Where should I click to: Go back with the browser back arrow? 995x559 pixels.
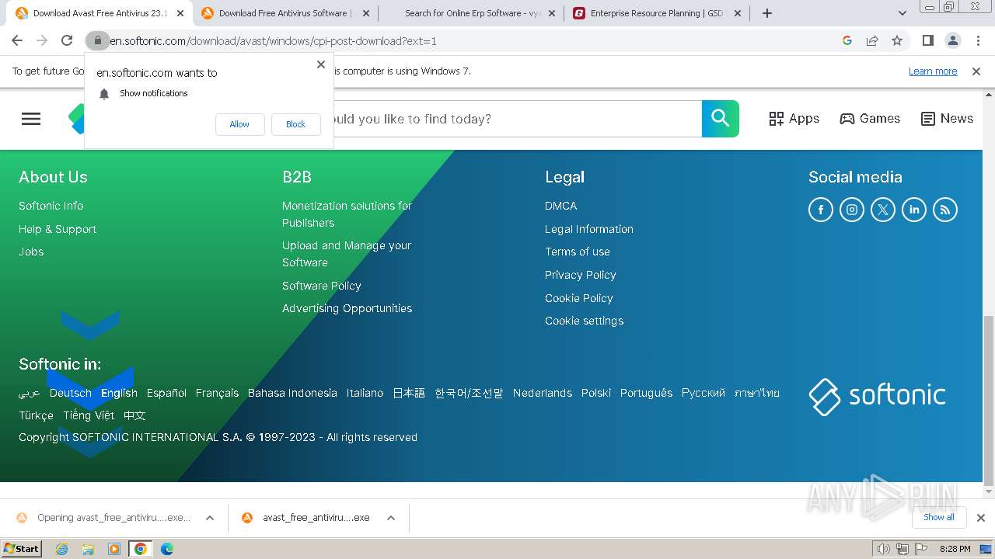pos(17,40)
